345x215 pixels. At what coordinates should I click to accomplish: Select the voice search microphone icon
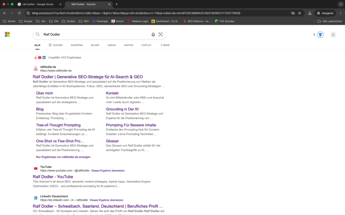[153, 34]
